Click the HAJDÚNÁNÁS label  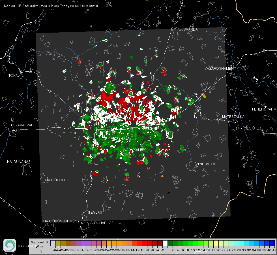pyautogui.click(x=19, y=161)
